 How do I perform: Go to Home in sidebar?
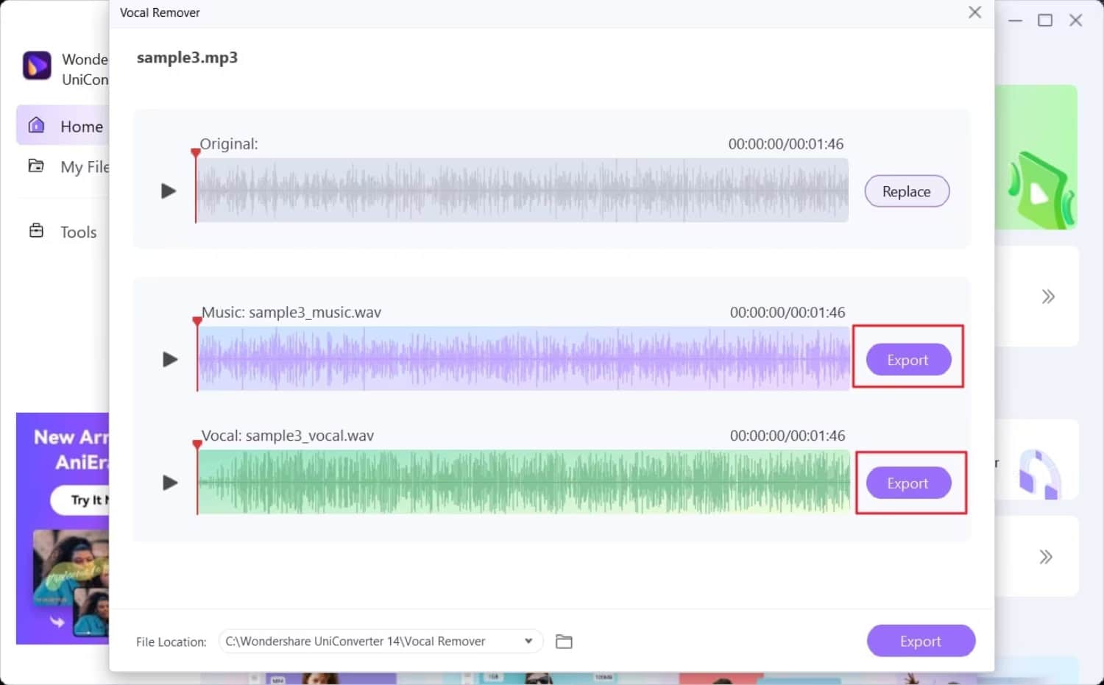(x=63, y=126)
